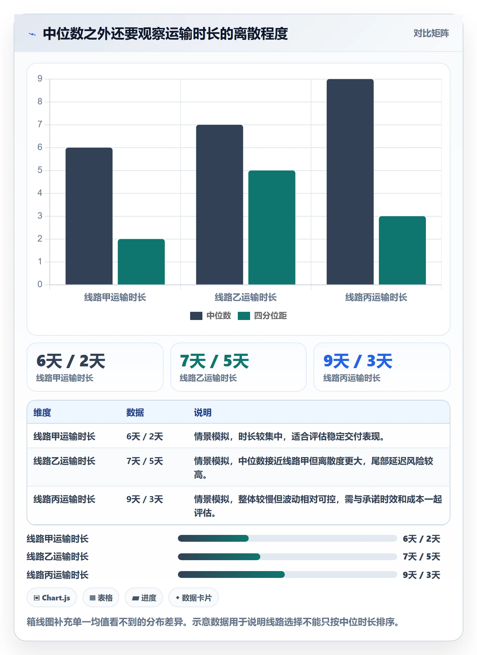Image resolution: width=477 pixels, height=655 pixels.
Task: Click the 维度 column header
Action: pos(42,412)
